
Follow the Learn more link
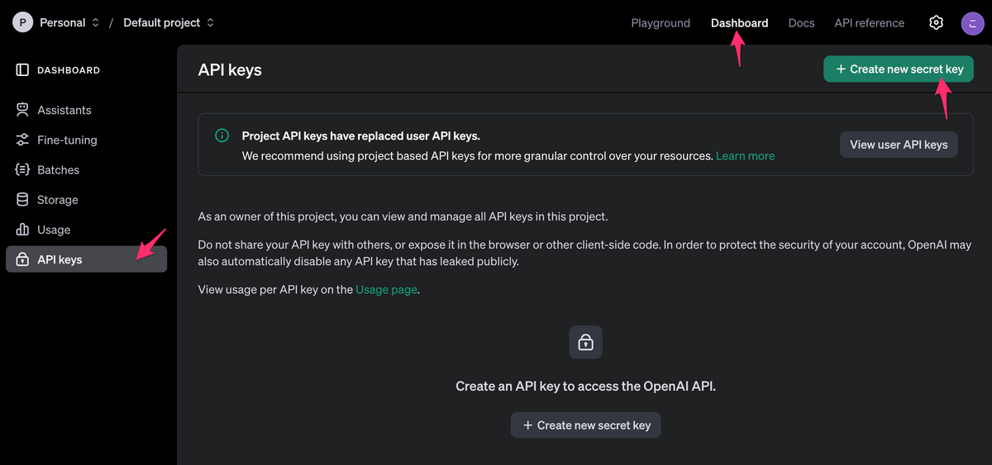click(x=745, y=155)
